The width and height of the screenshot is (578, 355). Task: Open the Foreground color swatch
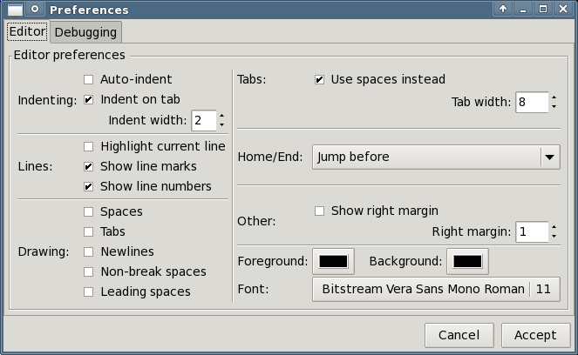pyautogui.click(x=333, y=261)
